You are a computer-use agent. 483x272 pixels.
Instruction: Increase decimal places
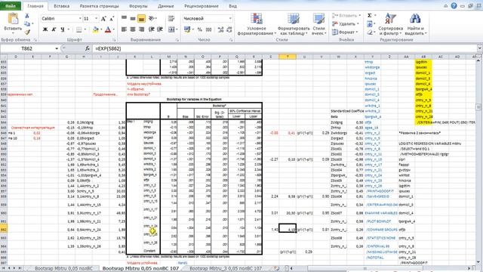[220, 29]
